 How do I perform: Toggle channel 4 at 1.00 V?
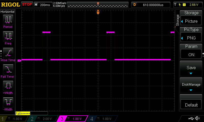click(x=103, y=119)
